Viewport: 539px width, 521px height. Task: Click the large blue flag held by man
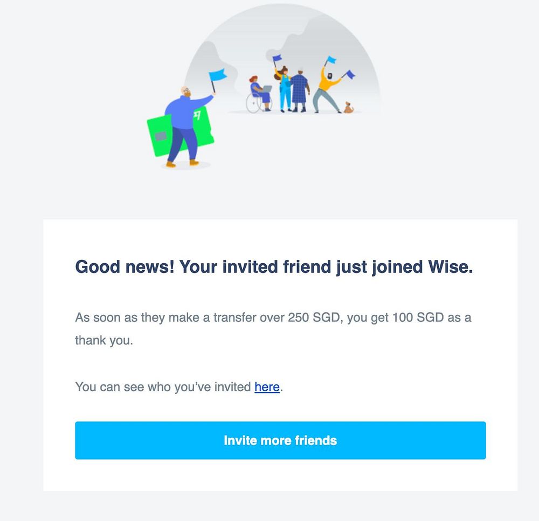coord(218,75)
